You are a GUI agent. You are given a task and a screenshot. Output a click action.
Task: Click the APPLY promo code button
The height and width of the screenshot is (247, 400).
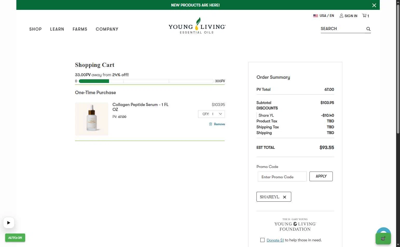pyautogui.click(x=321, y=176)
